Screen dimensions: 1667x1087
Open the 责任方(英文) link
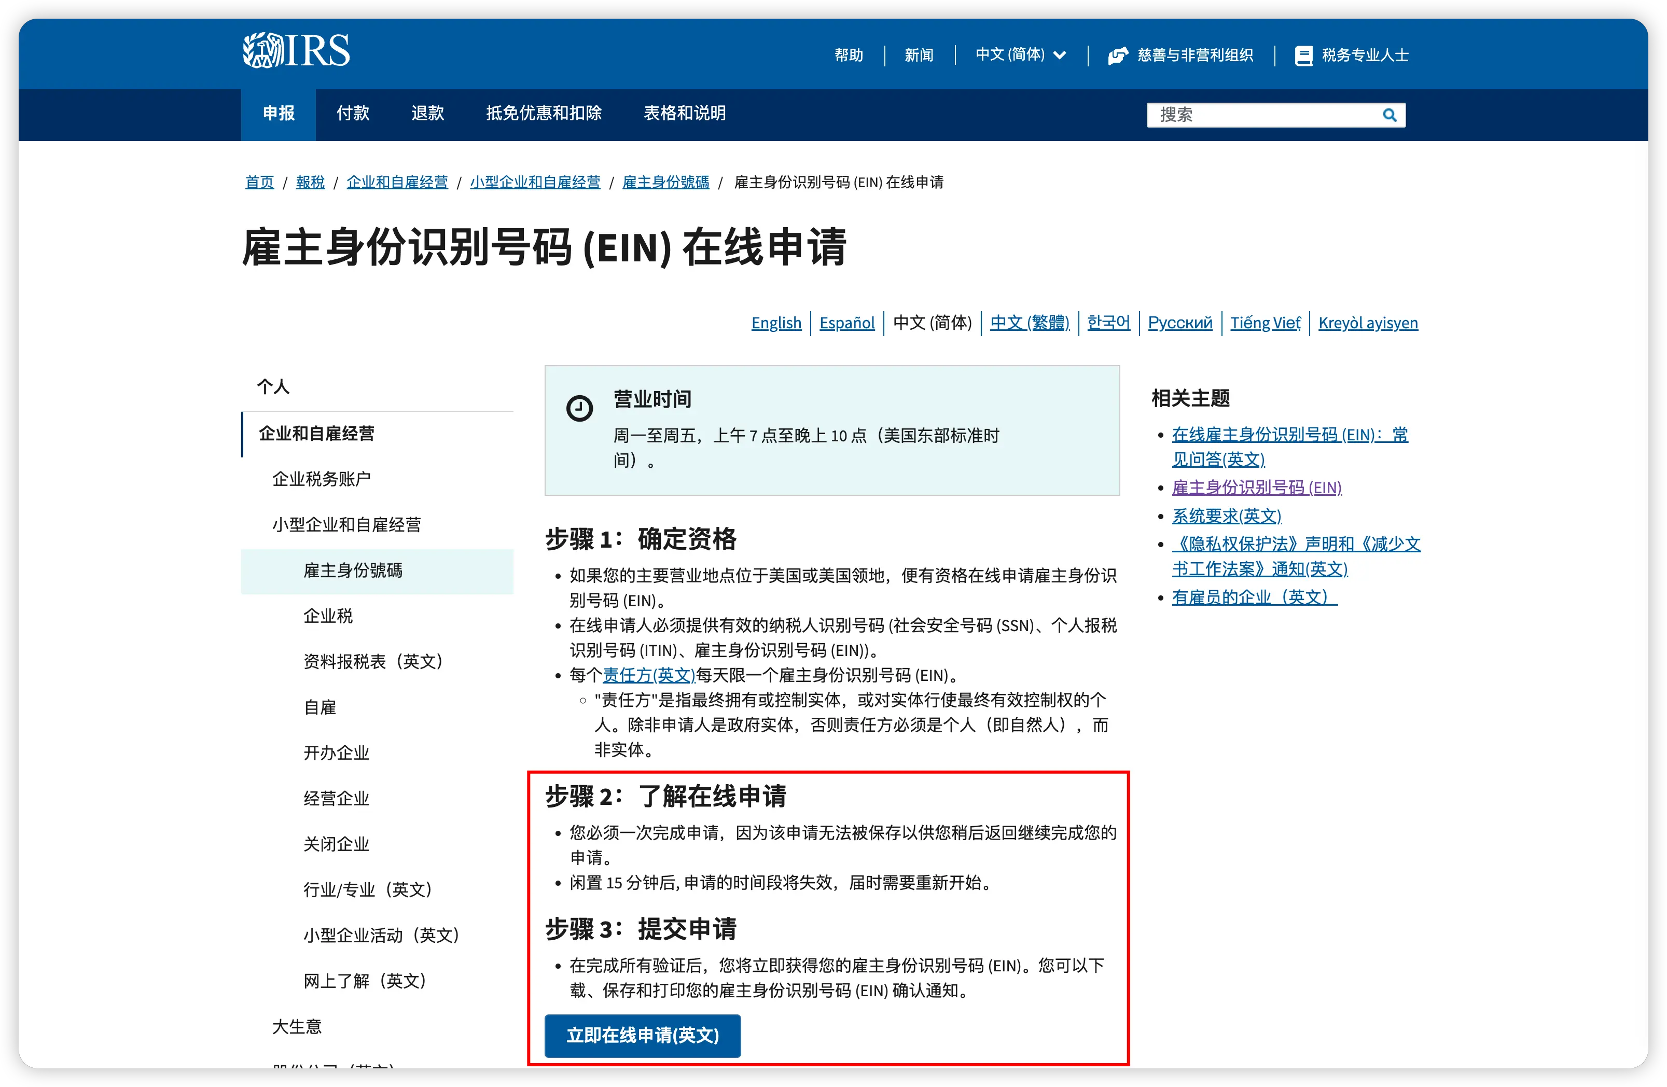pos(648,675)
